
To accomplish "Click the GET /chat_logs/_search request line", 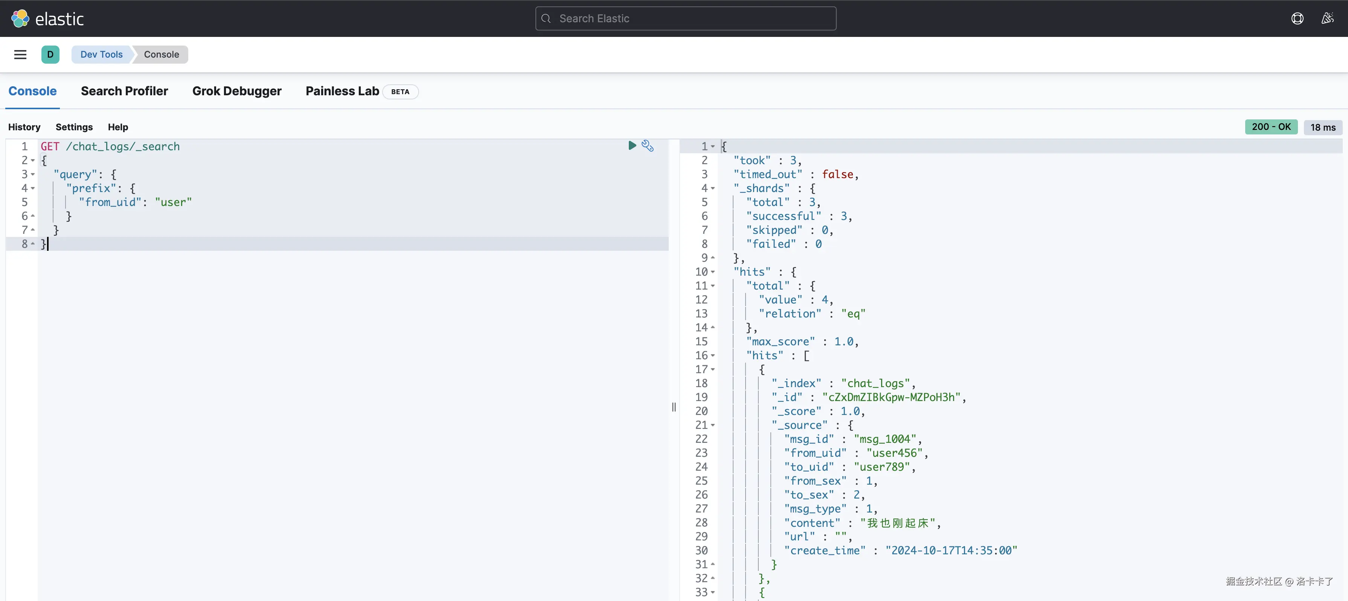I will [x=110, y=146].
